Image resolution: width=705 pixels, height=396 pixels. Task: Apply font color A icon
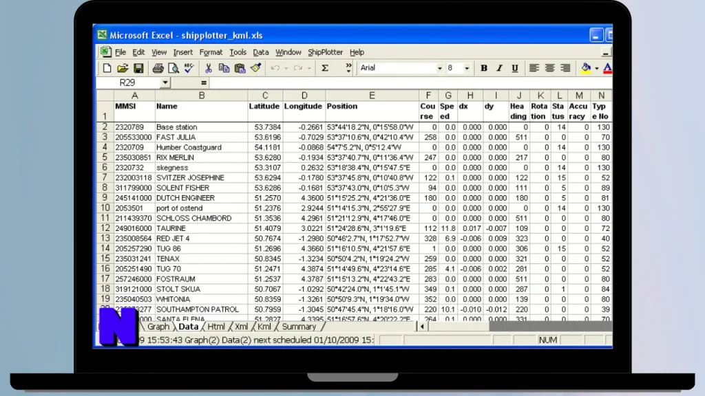(607, 68)
